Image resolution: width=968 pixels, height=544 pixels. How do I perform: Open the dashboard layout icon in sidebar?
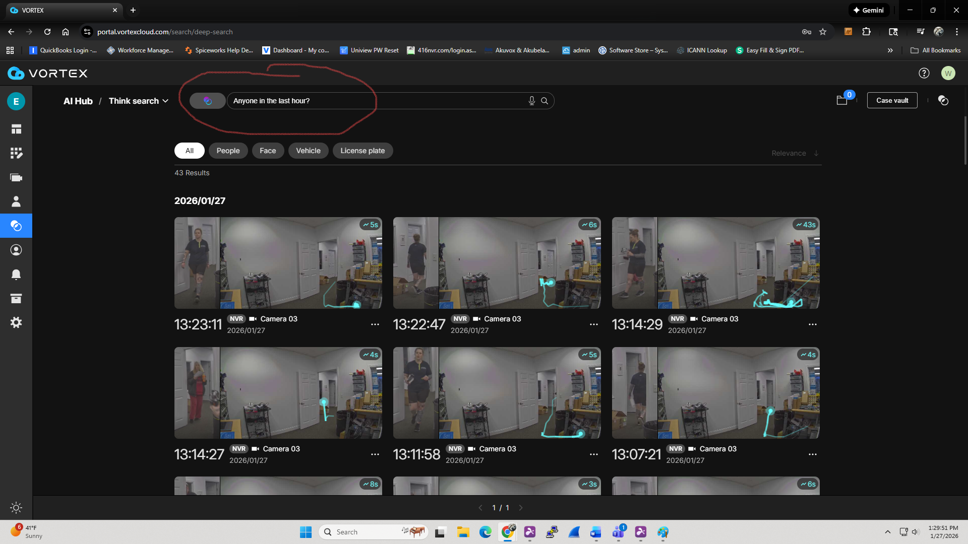coord(16,129)
